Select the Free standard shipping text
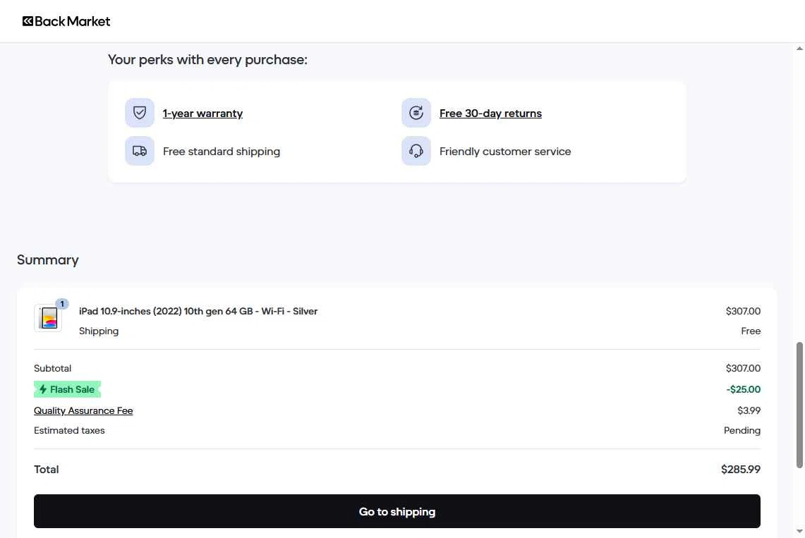This screenshot has width=805, height=538. tap(222, 152)
